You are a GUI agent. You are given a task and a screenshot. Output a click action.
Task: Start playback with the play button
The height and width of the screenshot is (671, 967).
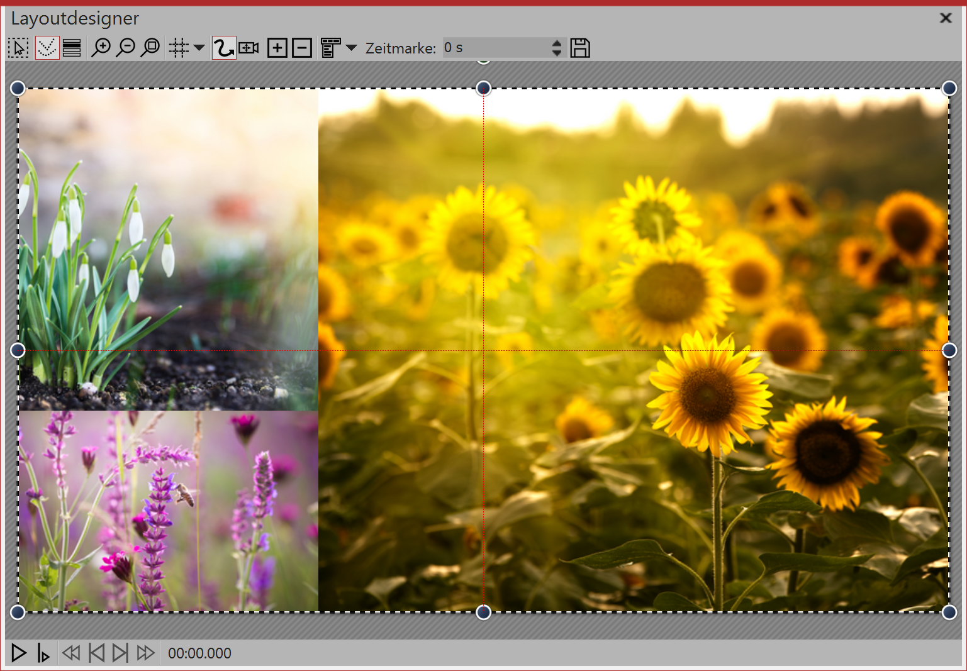pyautogui.click(x=19, y=653)
